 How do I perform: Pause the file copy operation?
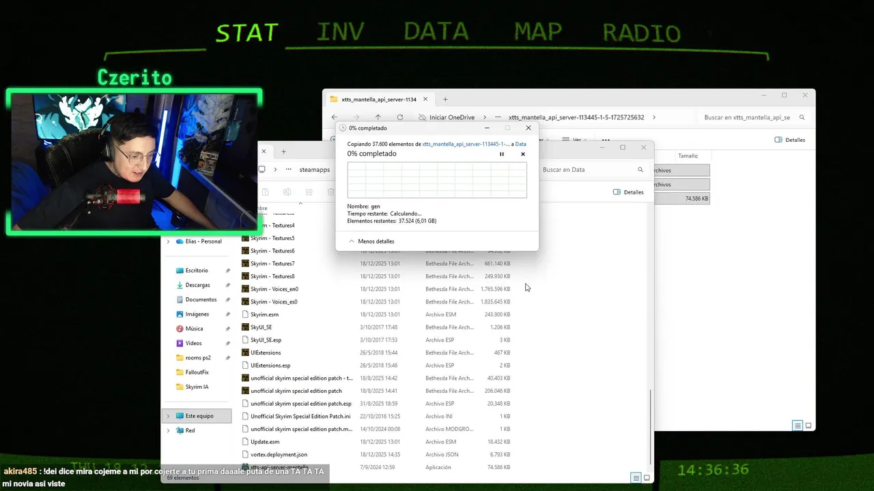(502, 154)
